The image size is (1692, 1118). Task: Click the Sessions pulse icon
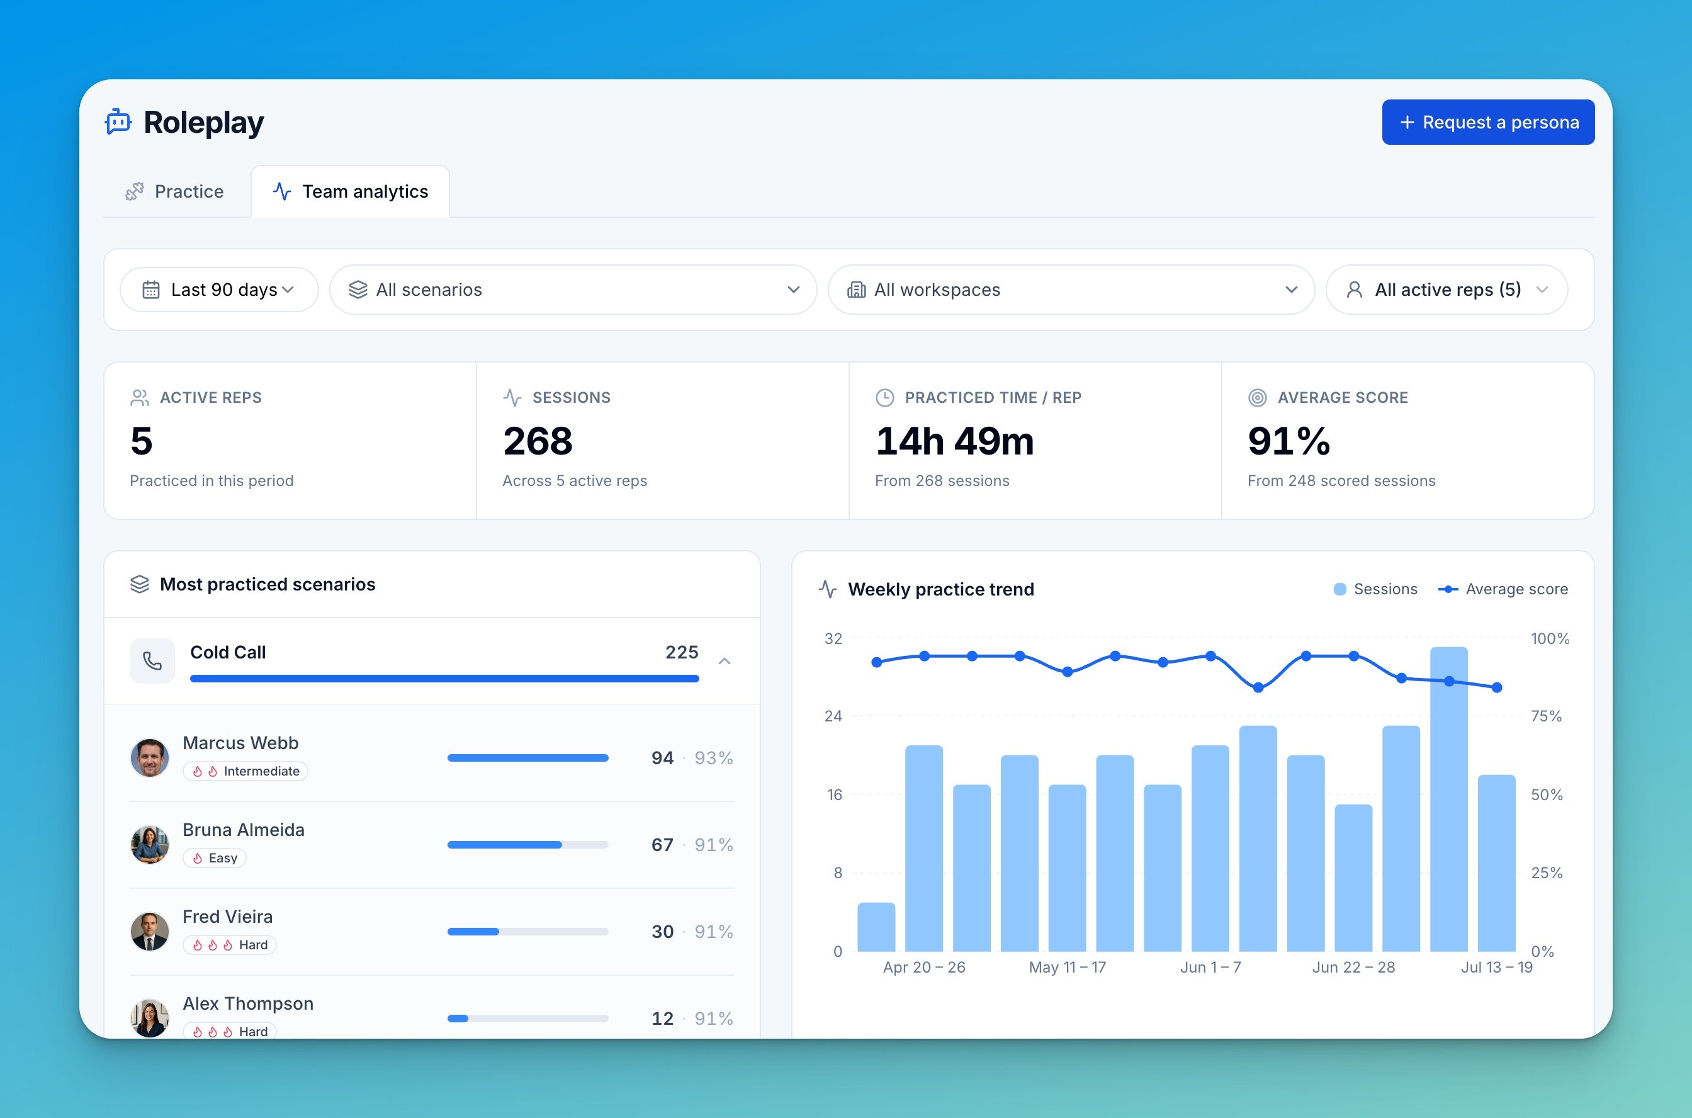(512, 398)
